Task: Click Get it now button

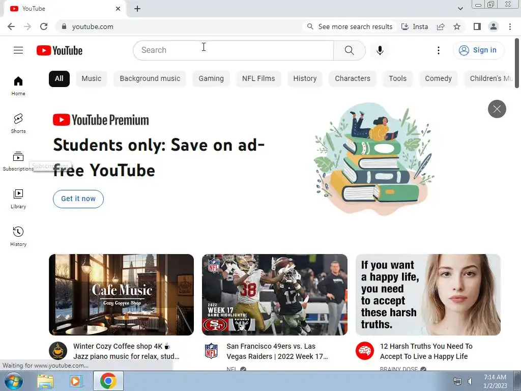Action: coord(78,199)
